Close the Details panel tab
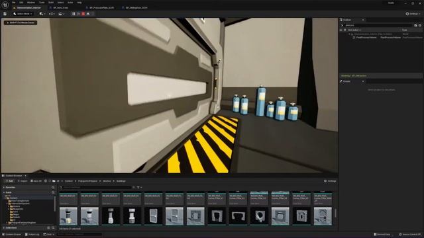 tap(363, 81)
